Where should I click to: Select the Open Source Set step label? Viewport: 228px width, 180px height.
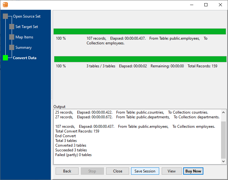pos(27,16)
